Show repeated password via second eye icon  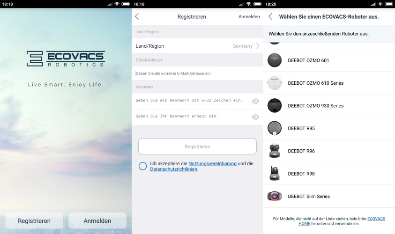(x=255, y=117)
